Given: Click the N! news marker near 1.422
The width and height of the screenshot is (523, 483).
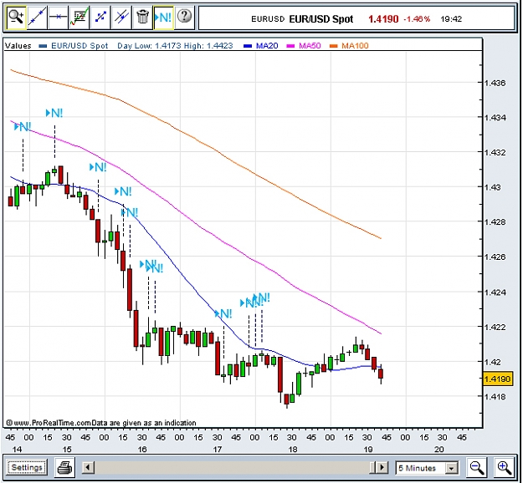Looking at the screenshot, I should pos(223,314).
